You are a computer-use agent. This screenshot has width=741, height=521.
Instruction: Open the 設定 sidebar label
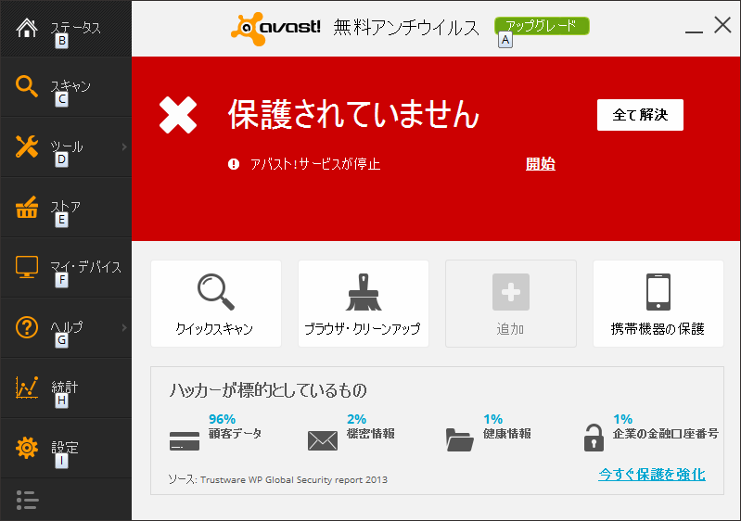(x=64, y=448)
